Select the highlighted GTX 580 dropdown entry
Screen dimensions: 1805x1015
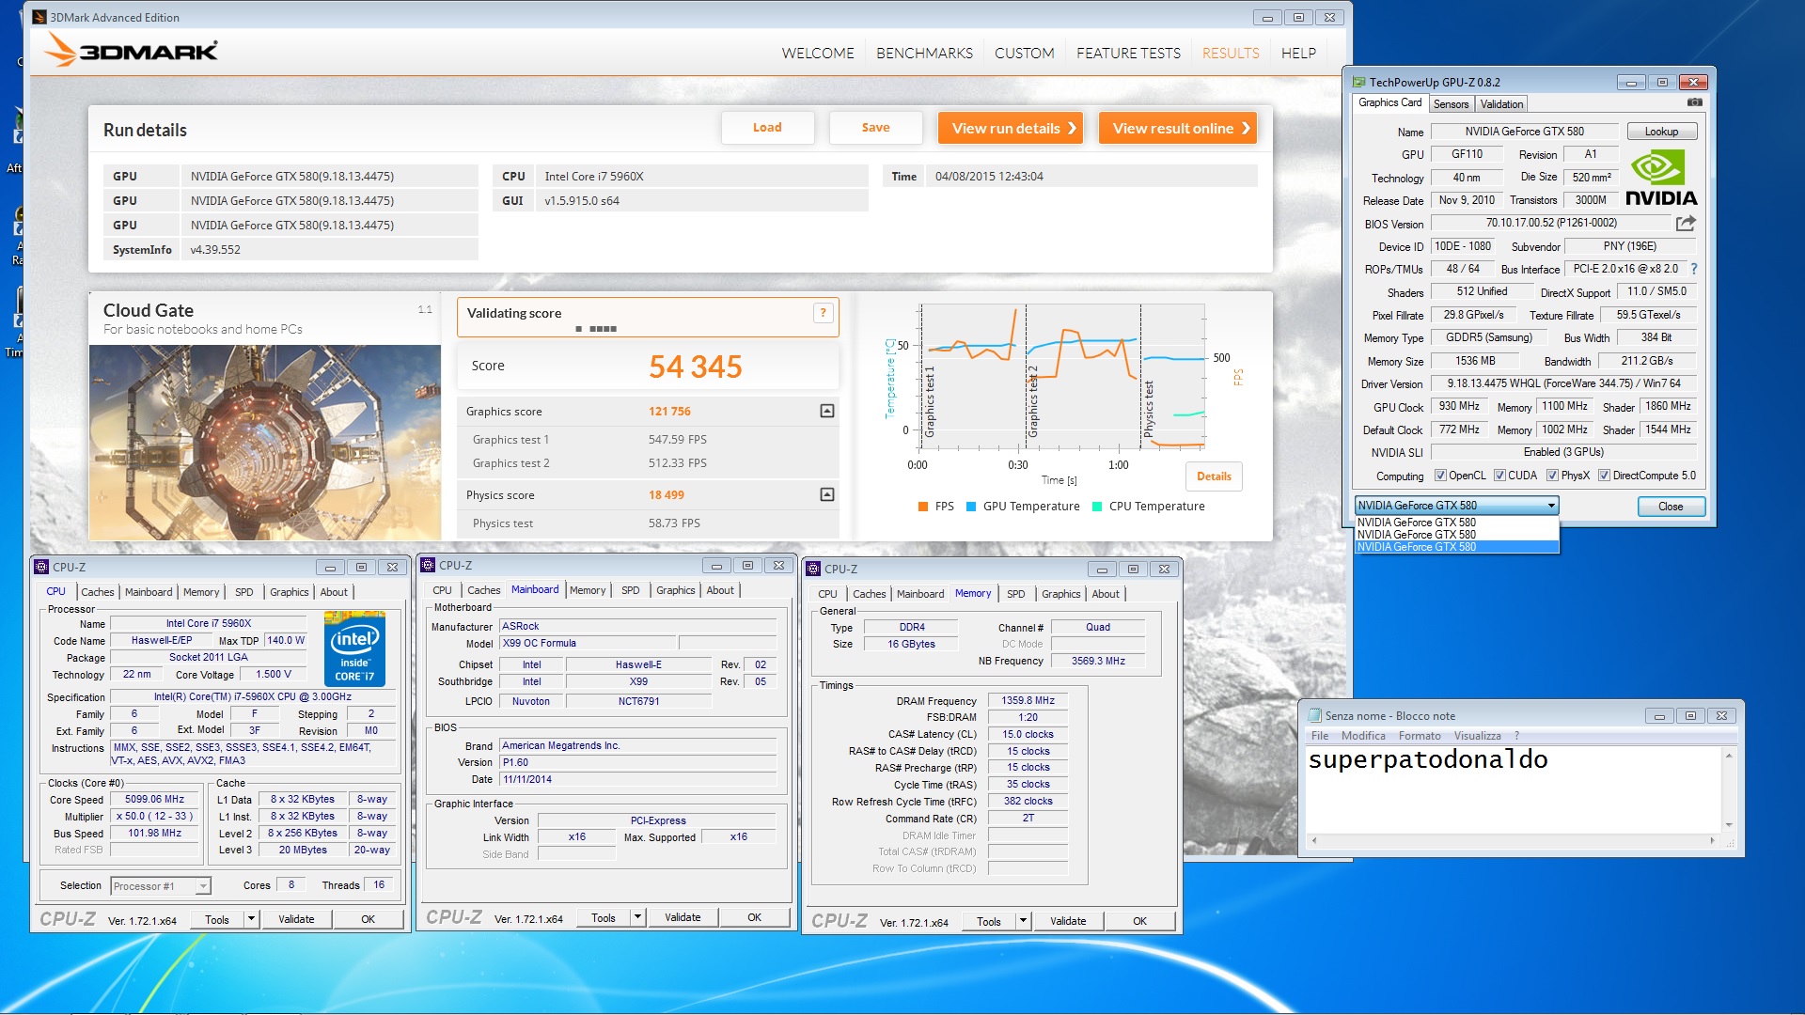tap(1456, 547)
